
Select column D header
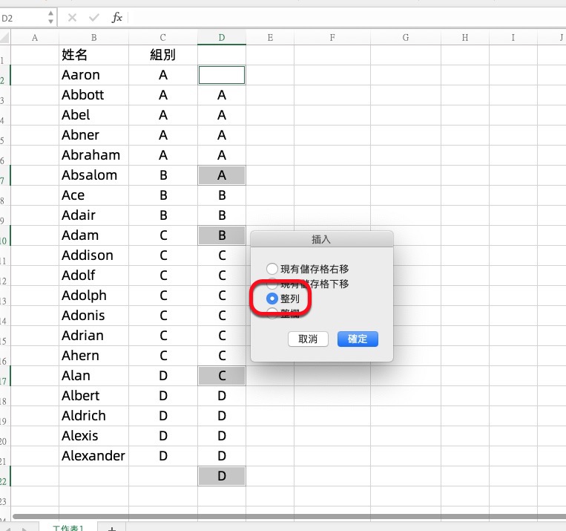[222, 38]
